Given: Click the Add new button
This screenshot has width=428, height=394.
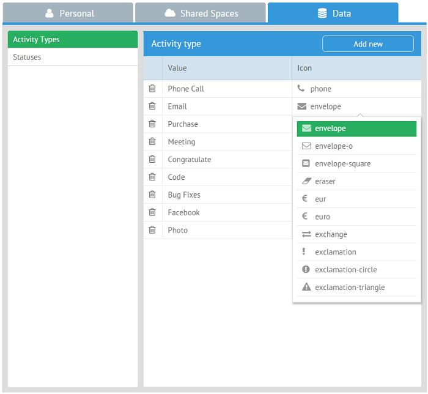Looking at the screenshot, I should pyautogui.click(x=368, y=44).
